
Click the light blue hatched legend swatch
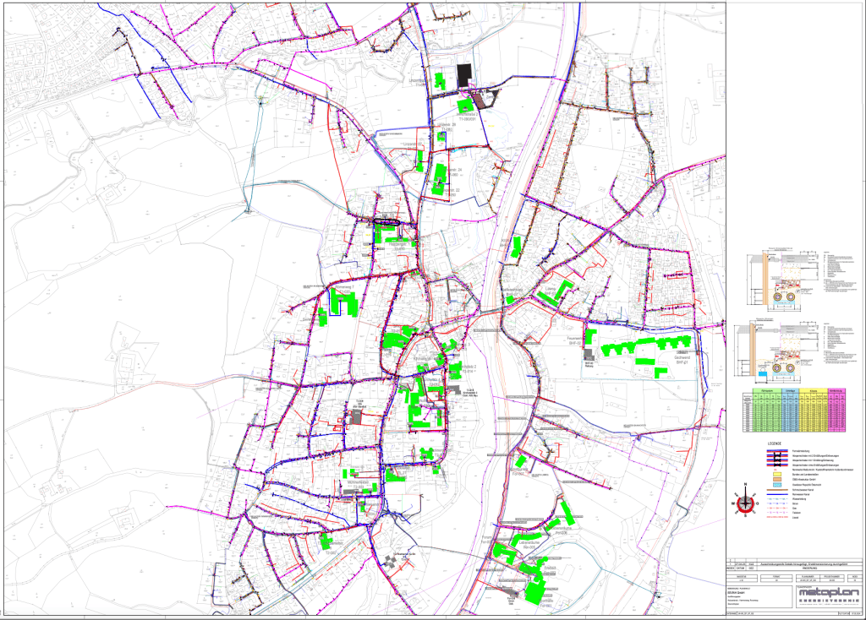(x=777, y=485)
